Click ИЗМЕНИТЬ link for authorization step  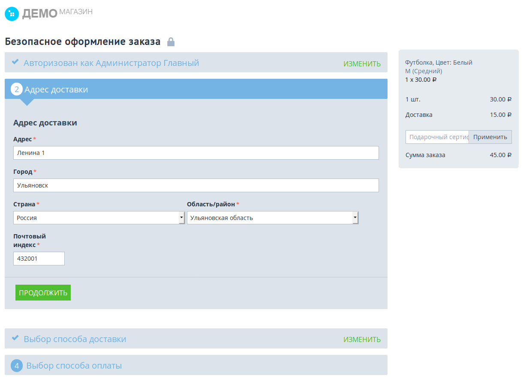click(362, 64)
